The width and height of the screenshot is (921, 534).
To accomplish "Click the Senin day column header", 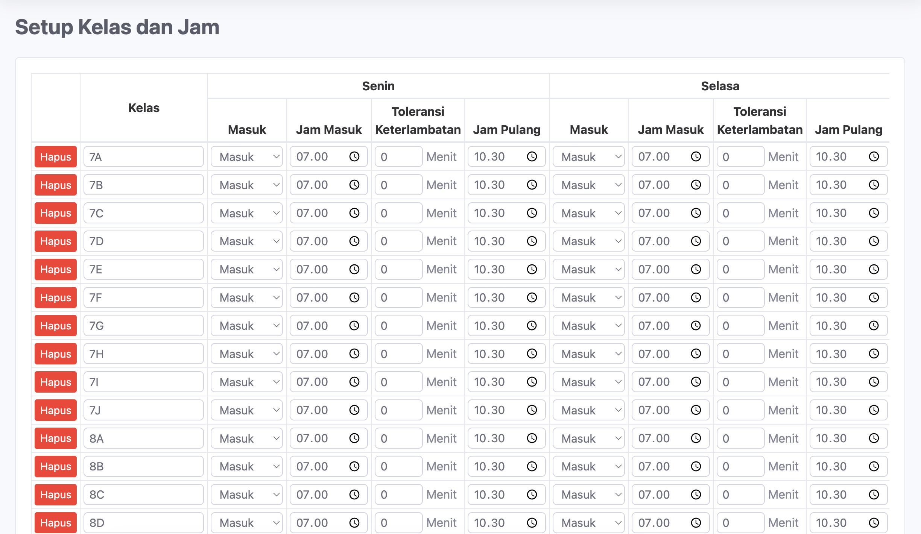I will coord(378,86).
